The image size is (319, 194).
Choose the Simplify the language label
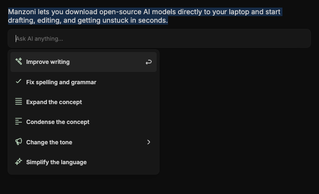pyautogui.click(x=56, y=162)
